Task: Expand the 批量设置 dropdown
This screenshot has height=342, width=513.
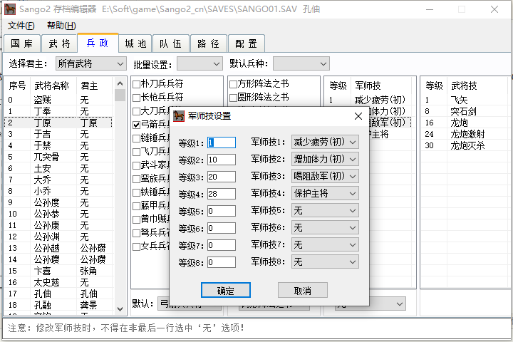Action: pyautogui.click(x=199, y=64)
